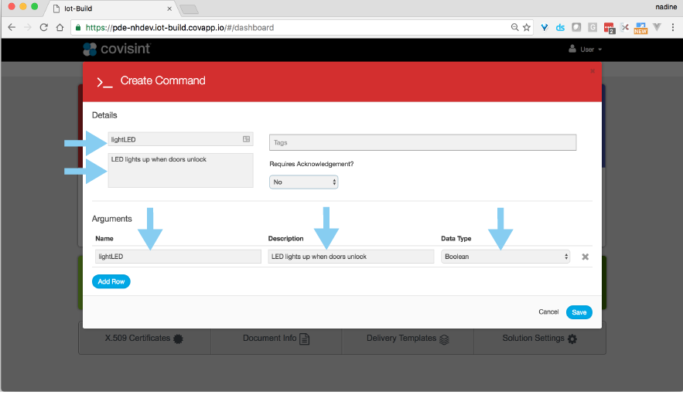This screenshot has height=395, width=683.
Task: Click the browser home icon
Action: click(60, 27)
